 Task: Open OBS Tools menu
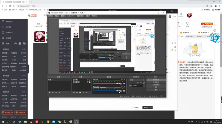pyautogui.click(x=88, y=16)
